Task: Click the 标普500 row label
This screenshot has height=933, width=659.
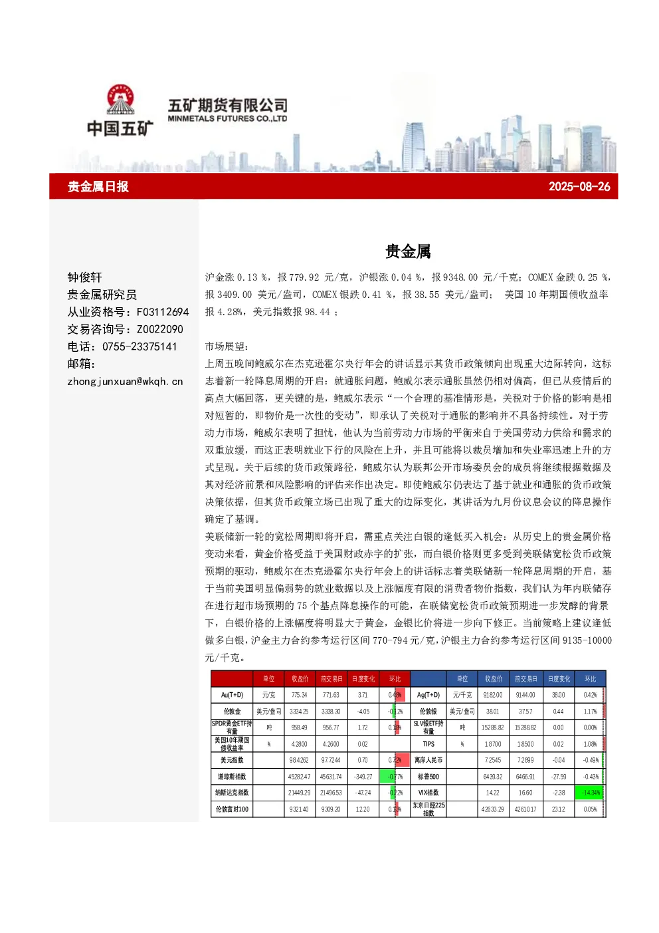Action: (428, 777)
